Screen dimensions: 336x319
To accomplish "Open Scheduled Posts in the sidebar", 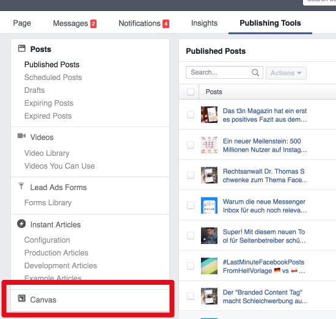I will (53, 78).
